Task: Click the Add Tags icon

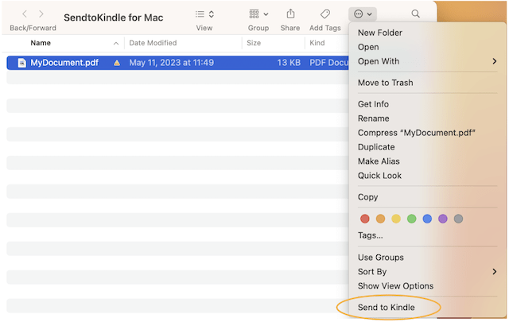Action: [325, 14]
